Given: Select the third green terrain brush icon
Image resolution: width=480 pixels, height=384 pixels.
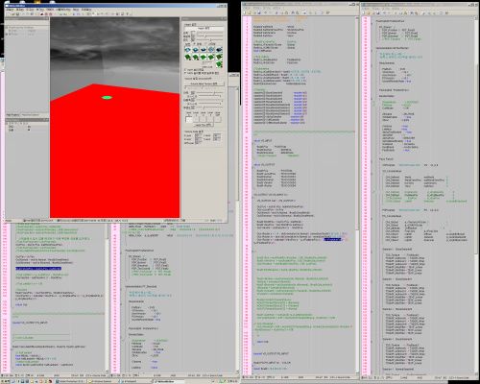Looking at the screenshot, I should [204, 57].
